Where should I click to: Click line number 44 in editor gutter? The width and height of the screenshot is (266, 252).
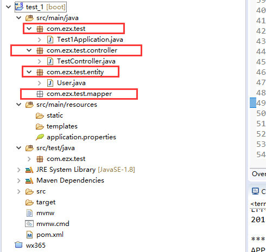[x=261, y=51]
